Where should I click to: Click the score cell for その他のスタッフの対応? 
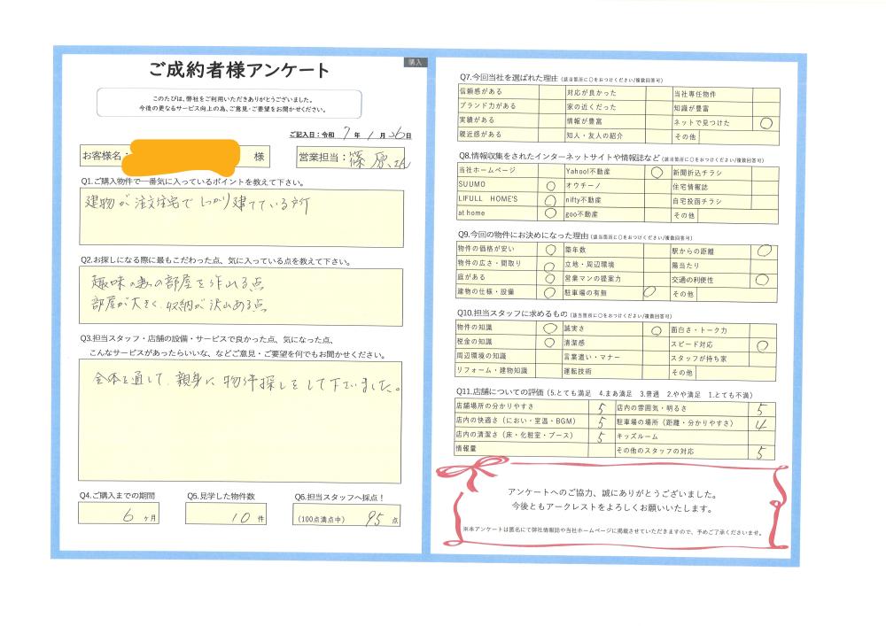coord(761,452)
